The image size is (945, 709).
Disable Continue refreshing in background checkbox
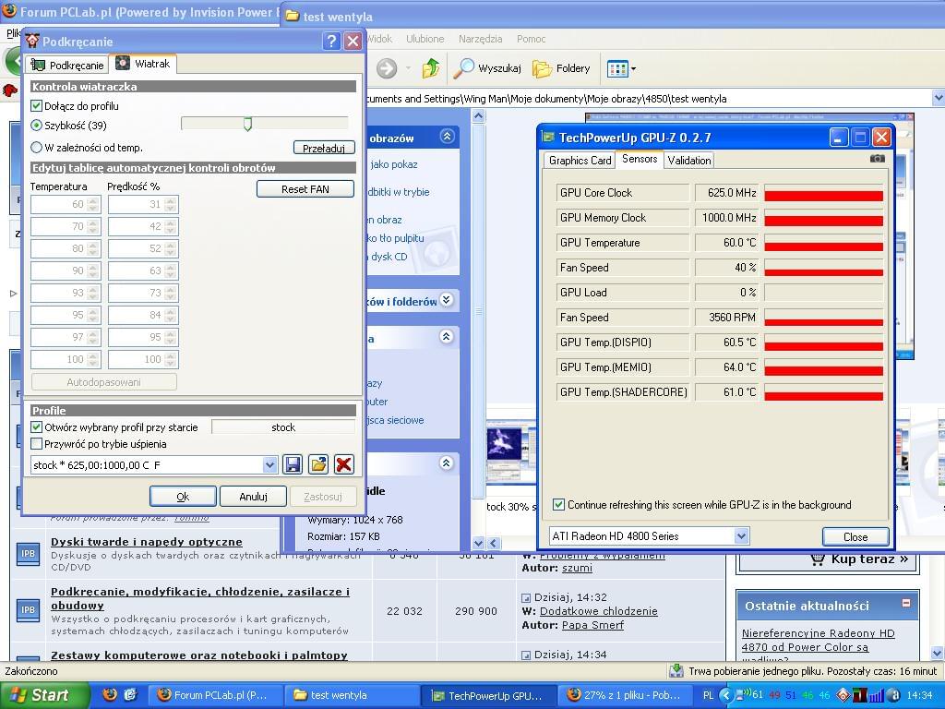point(558,505)
